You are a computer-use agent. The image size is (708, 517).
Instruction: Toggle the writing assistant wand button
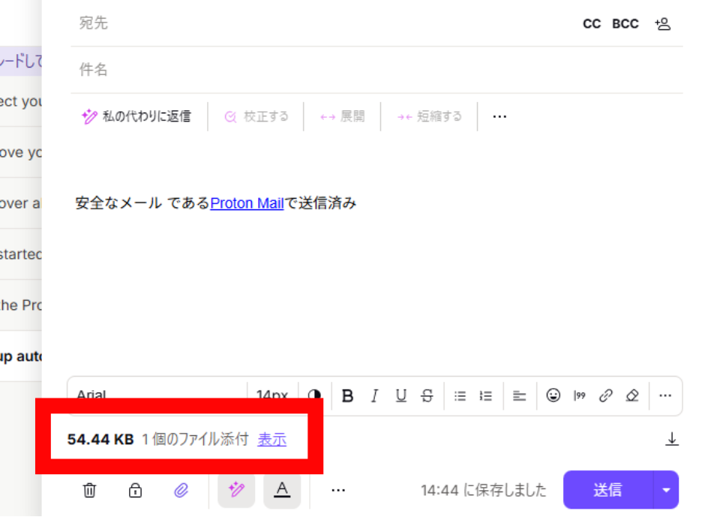point(236,490)
